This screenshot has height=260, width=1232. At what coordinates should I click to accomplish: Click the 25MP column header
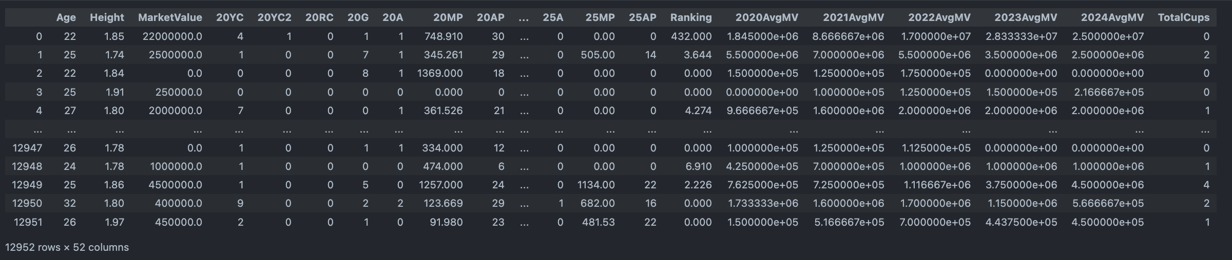tap(600, 17)
